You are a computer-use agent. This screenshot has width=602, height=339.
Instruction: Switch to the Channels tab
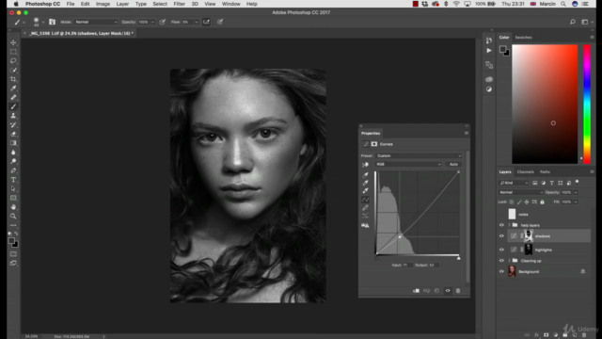[x=525, y=171]
